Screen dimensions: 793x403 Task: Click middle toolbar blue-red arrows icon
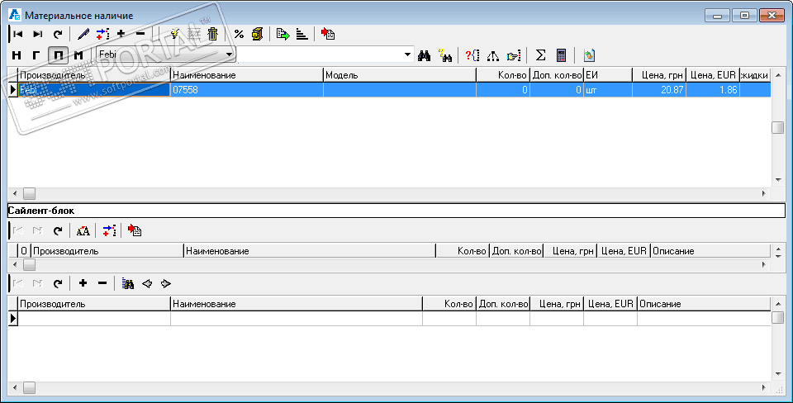109,231
